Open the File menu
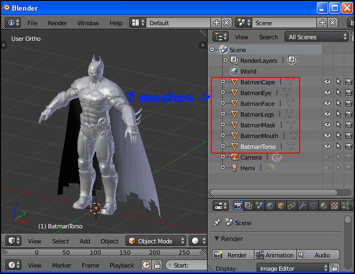 point(32,23)
